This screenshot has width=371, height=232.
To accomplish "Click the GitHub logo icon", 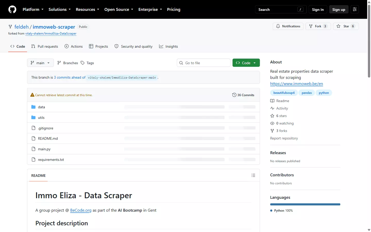I will click(12, 10).
